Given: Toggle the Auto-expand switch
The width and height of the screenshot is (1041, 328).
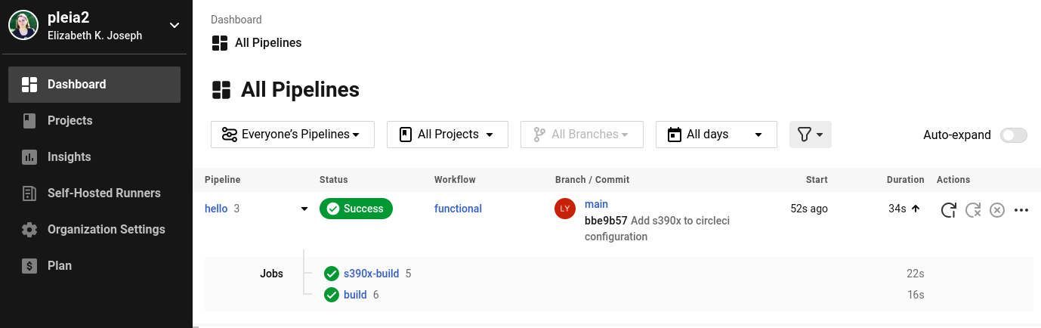Looking at the screenshot, I should (x=1013, y=135).
